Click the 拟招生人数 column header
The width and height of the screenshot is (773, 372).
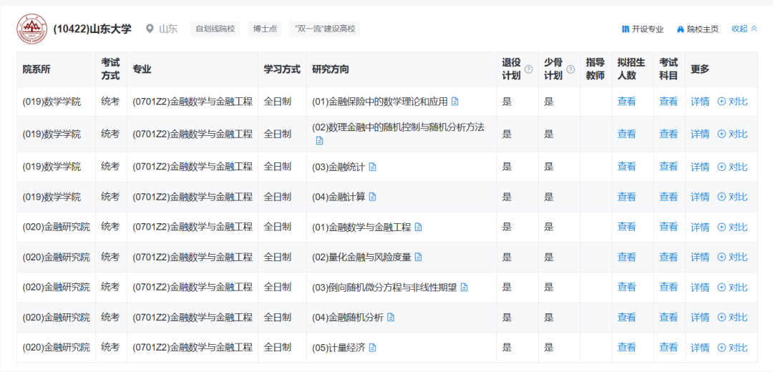click(631, 69)
